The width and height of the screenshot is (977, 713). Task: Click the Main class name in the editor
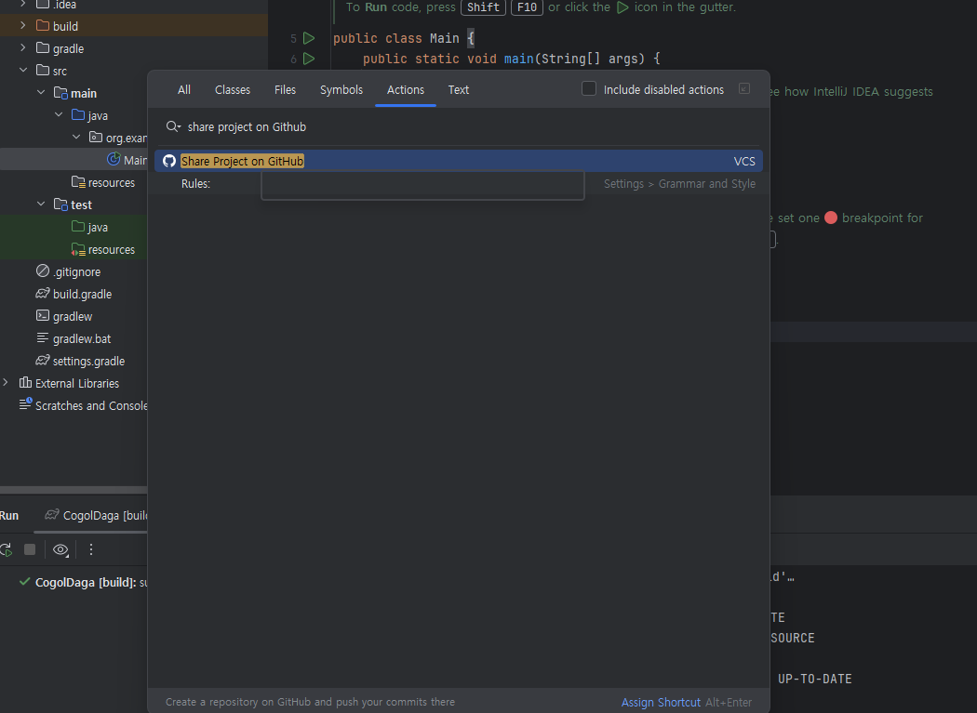[444, 38]
